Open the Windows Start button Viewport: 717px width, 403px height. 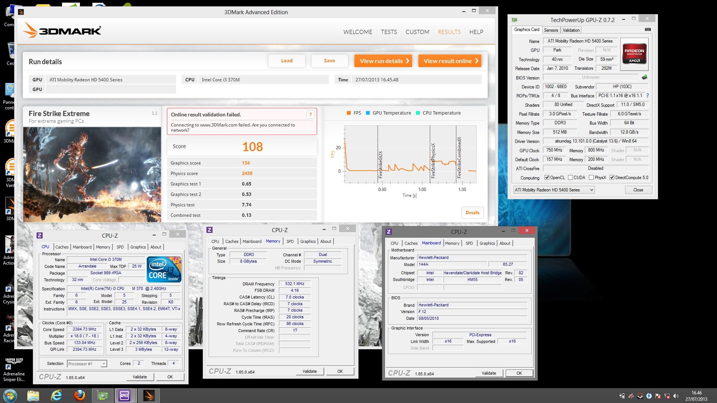(x=10, y=396)
